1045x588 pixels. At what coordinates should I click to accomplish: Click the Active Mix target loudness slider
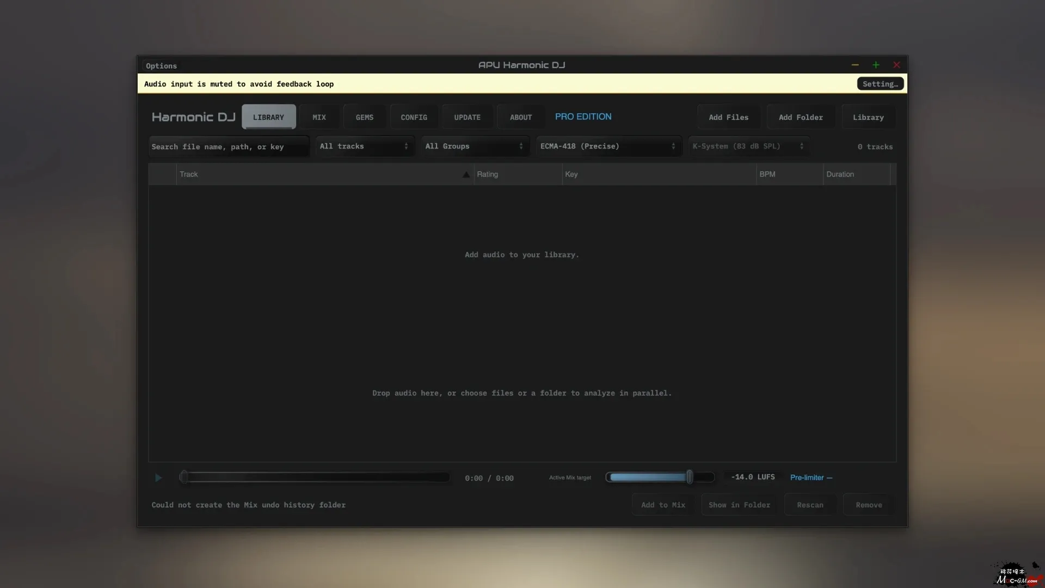pyautogui.click(x=660, y=477)
